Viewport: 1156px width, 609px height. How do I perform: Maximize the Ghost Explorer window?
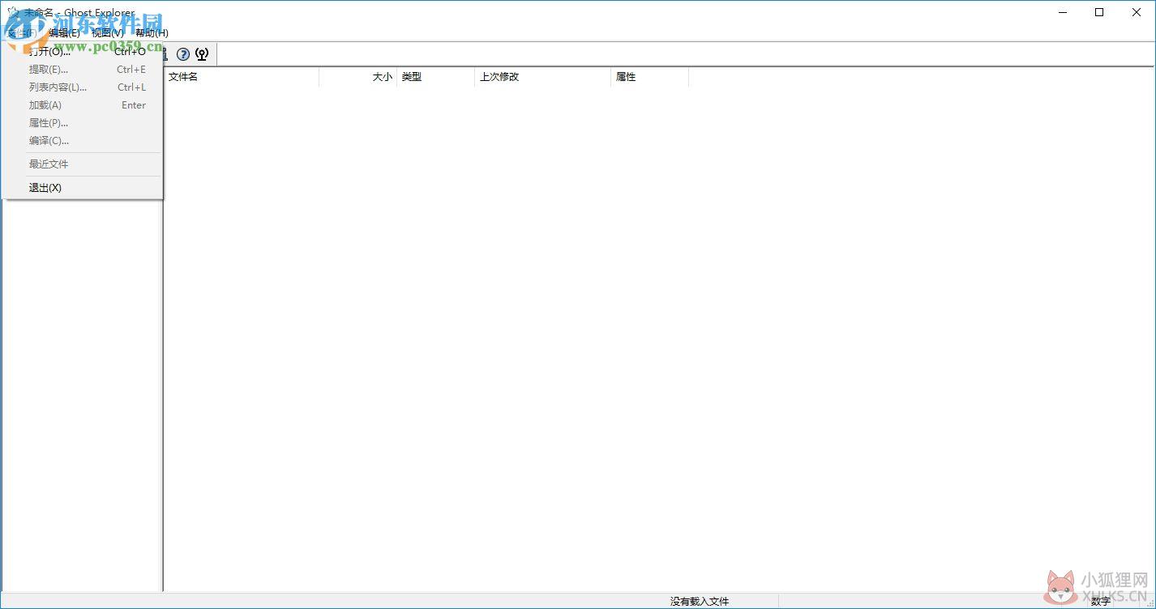pyautogui.click(x=1099, y=12)
